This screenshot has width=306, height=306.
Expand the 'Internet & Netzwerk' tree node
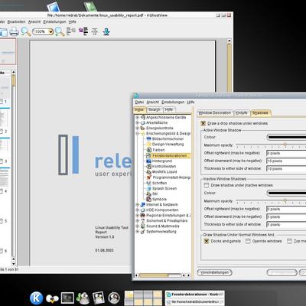(x=138, y=204)
